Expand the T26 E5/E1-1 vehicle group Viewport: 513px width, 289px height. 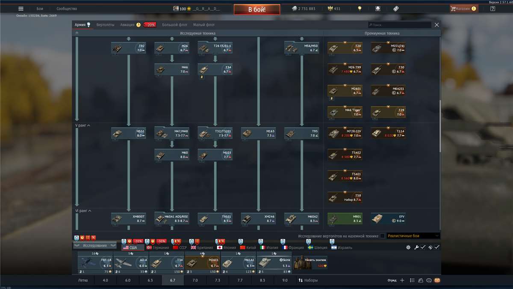pos(215,48)
